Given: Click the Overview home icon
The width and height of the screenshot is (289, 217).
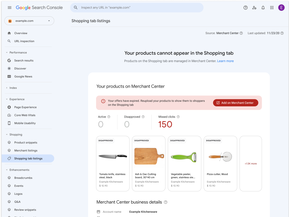Looking at the screenshot, I should [9, 33].
